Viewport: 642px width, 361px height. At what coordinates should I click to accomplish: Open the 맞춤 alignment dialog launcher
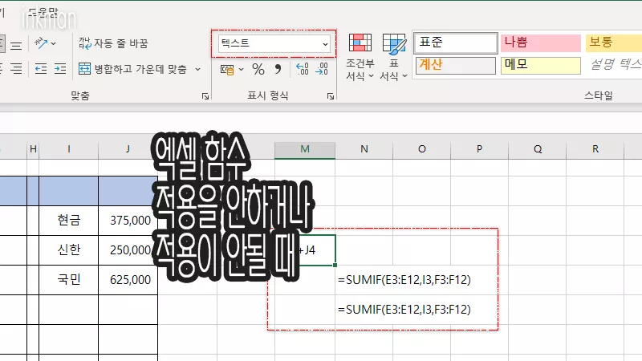[x=205, y=96]
